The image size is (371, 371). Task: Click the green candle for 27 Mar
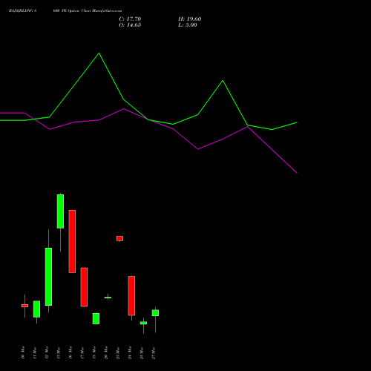click(155, 313)
